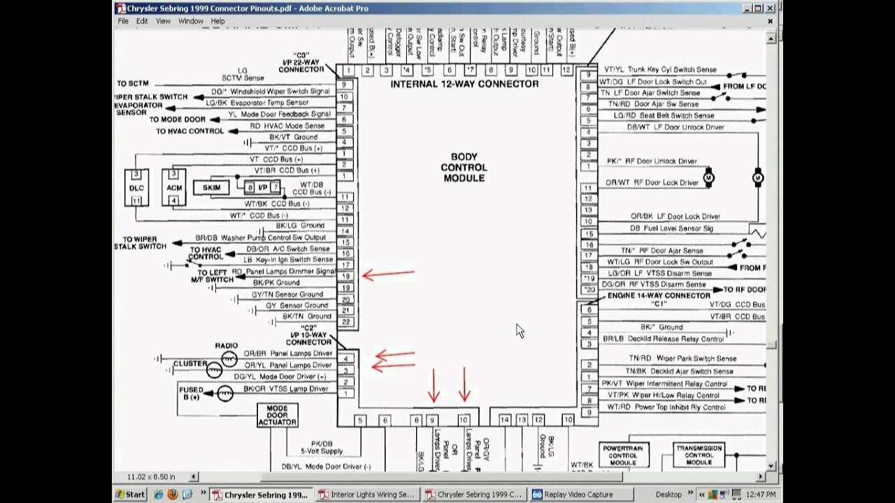The height and width of the screenshot is (503, 895).
Task: Click the page size 11.02 x 8.50 in
Action: (x=151, y=476)
